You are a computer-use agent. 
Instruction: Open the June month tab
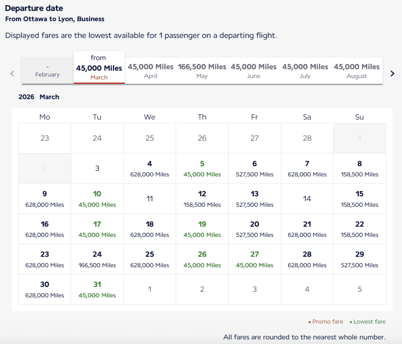(x=254, y=71)
